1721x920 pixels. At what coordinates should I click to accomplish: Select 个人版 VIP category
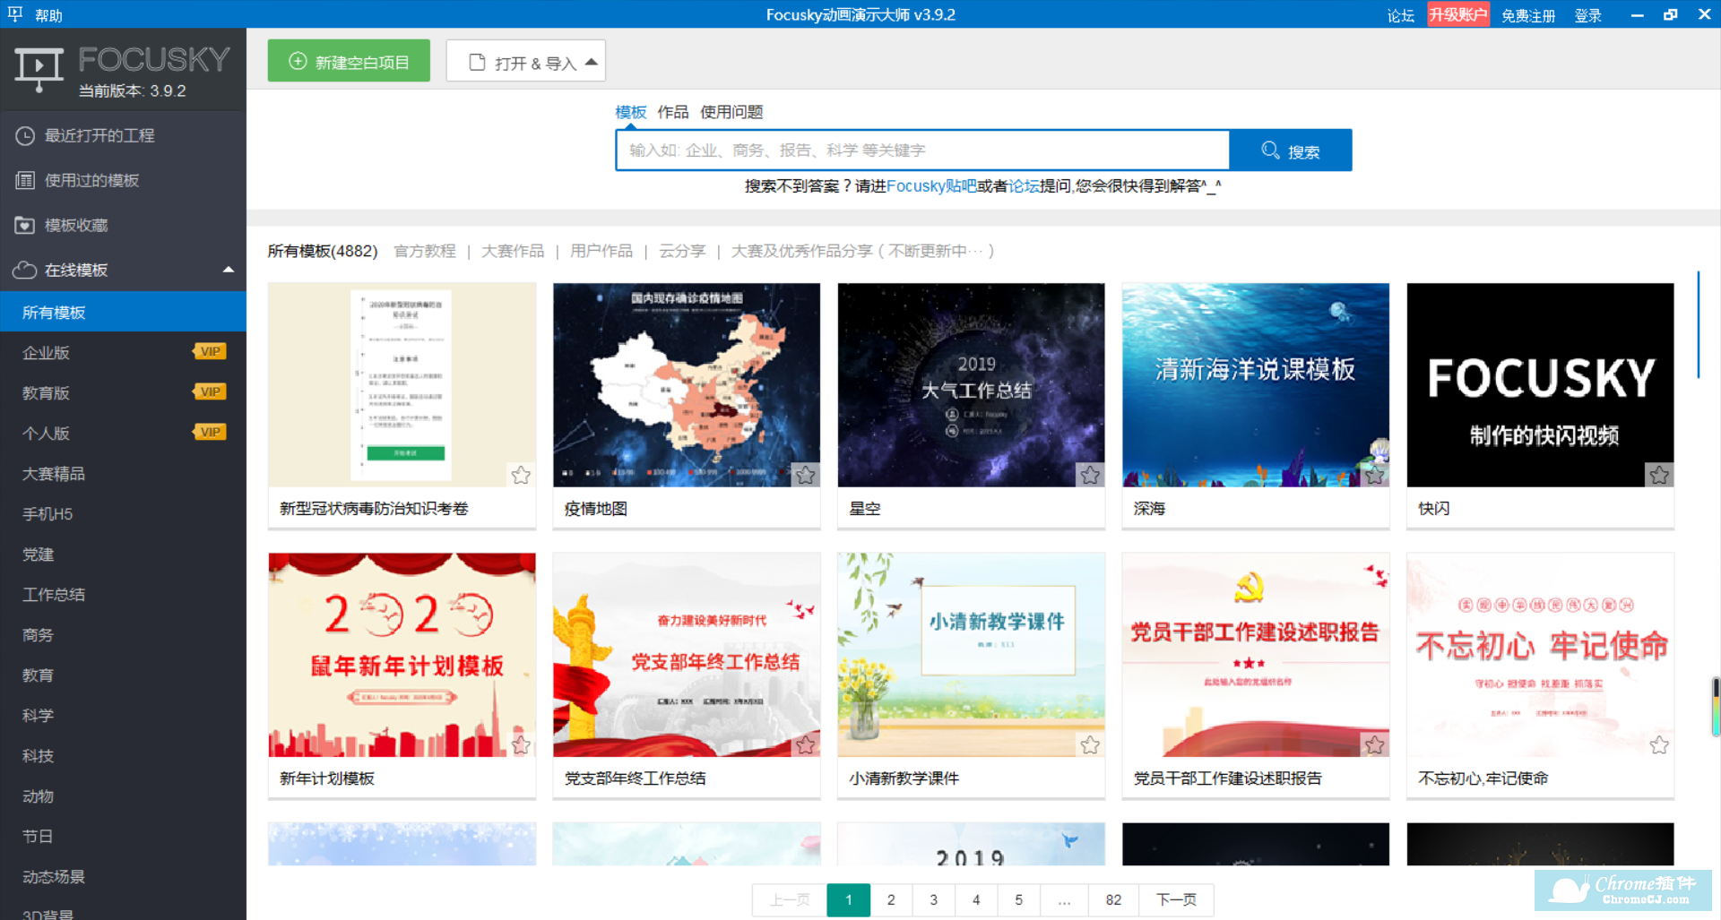pyautogui.click(x=123, y=433)
